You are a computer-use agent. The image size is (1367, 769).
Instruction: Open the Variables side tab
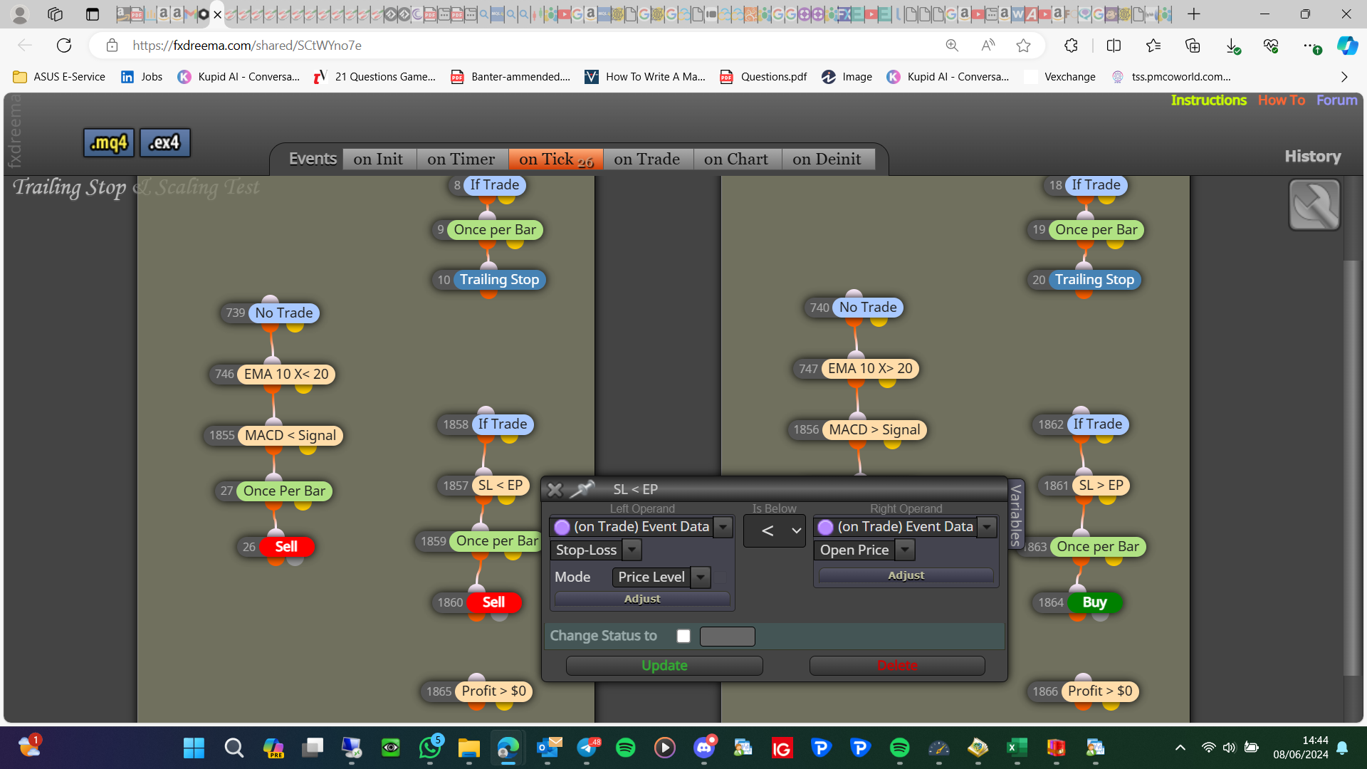[1016, 514]
